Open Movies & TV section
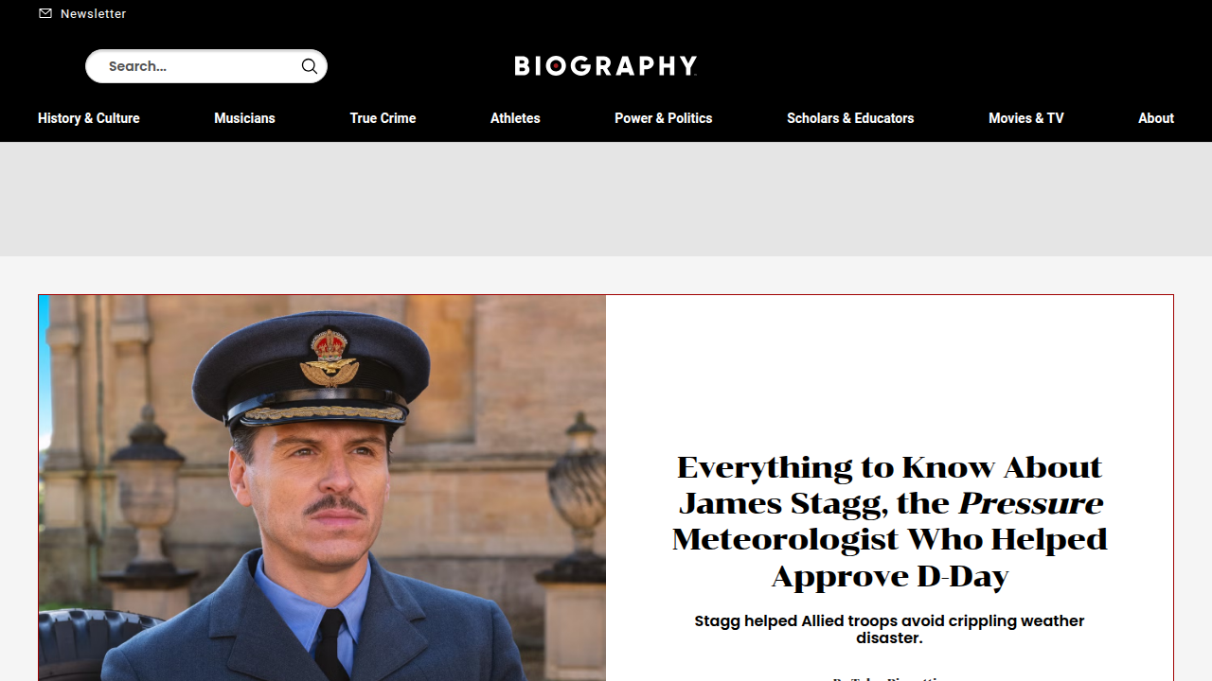Screen dimensions: 1212x681 tap(1026, 118)
